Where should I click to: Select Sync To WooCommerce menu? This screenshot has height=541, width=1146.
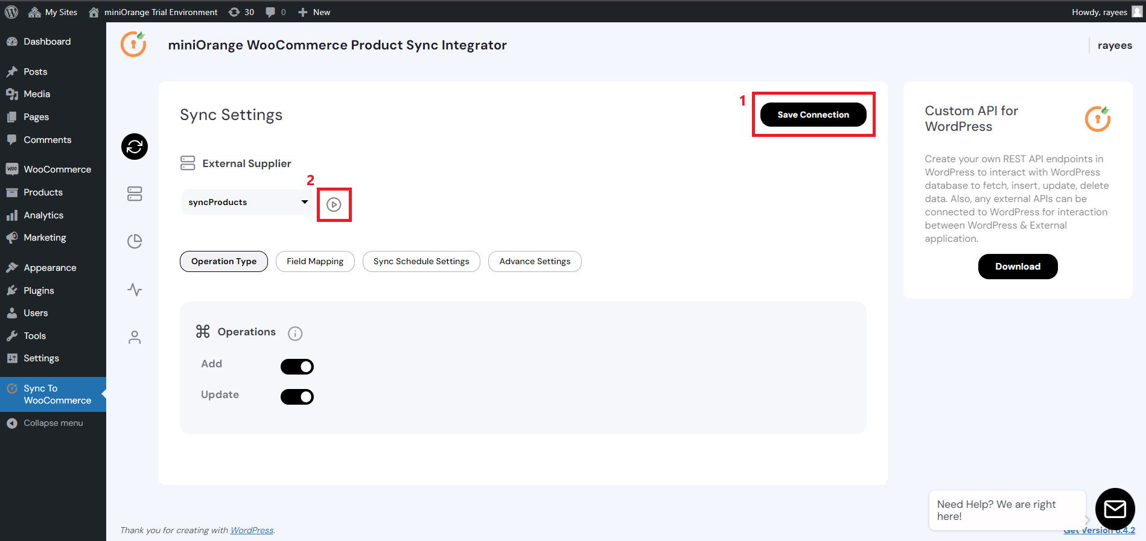pyautogui.click(x=53, y=394)
